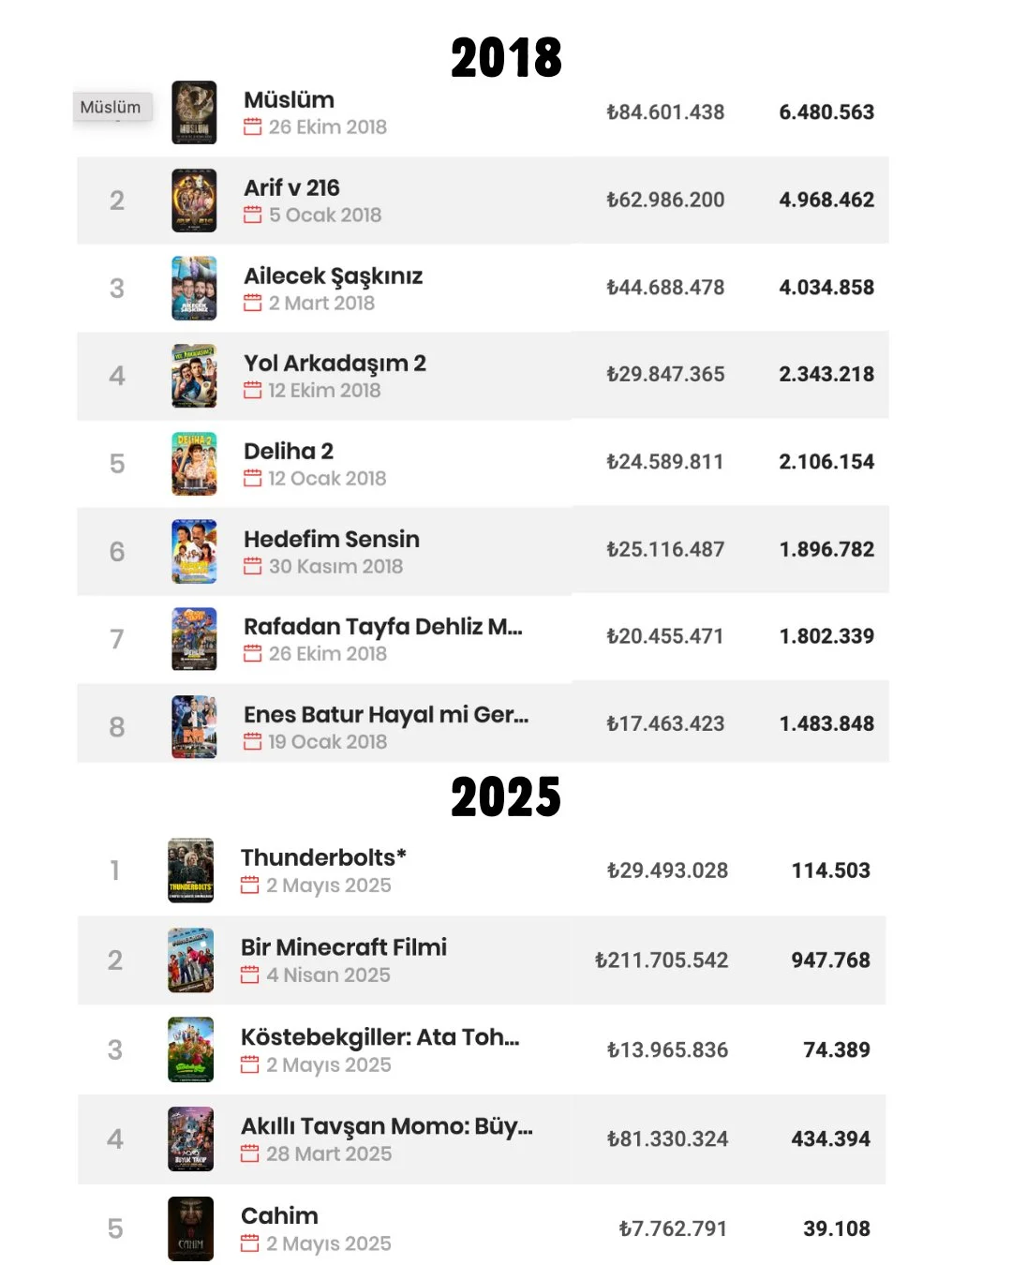Click calendar icon beside 4 Nisan 2025

click(250, 975)
